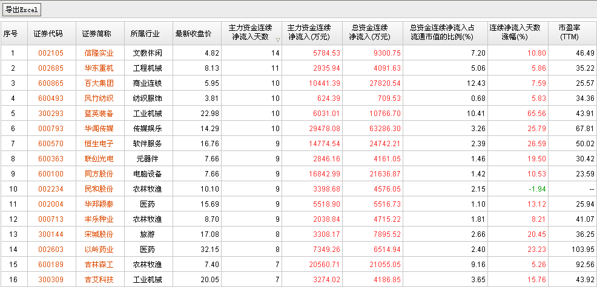Image resolution: width=597 pixels, height=287 pixels.
Task: Open 信隆实业 stock name link
Action: (99, 53)
